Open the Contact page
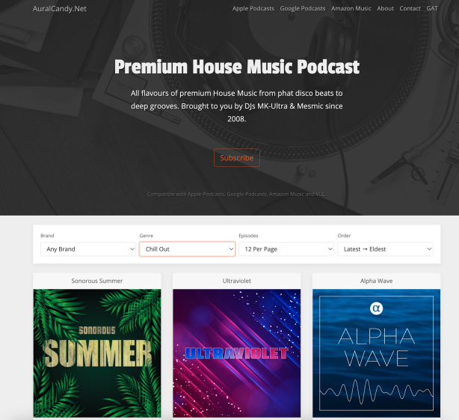459x420 pixels. pos(410,8)
